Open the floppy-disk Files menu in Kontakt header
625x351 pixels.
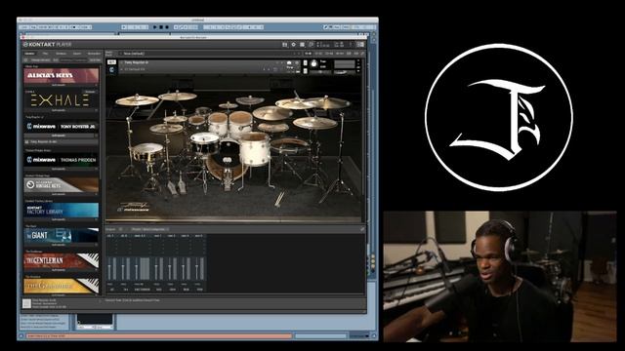284,45
